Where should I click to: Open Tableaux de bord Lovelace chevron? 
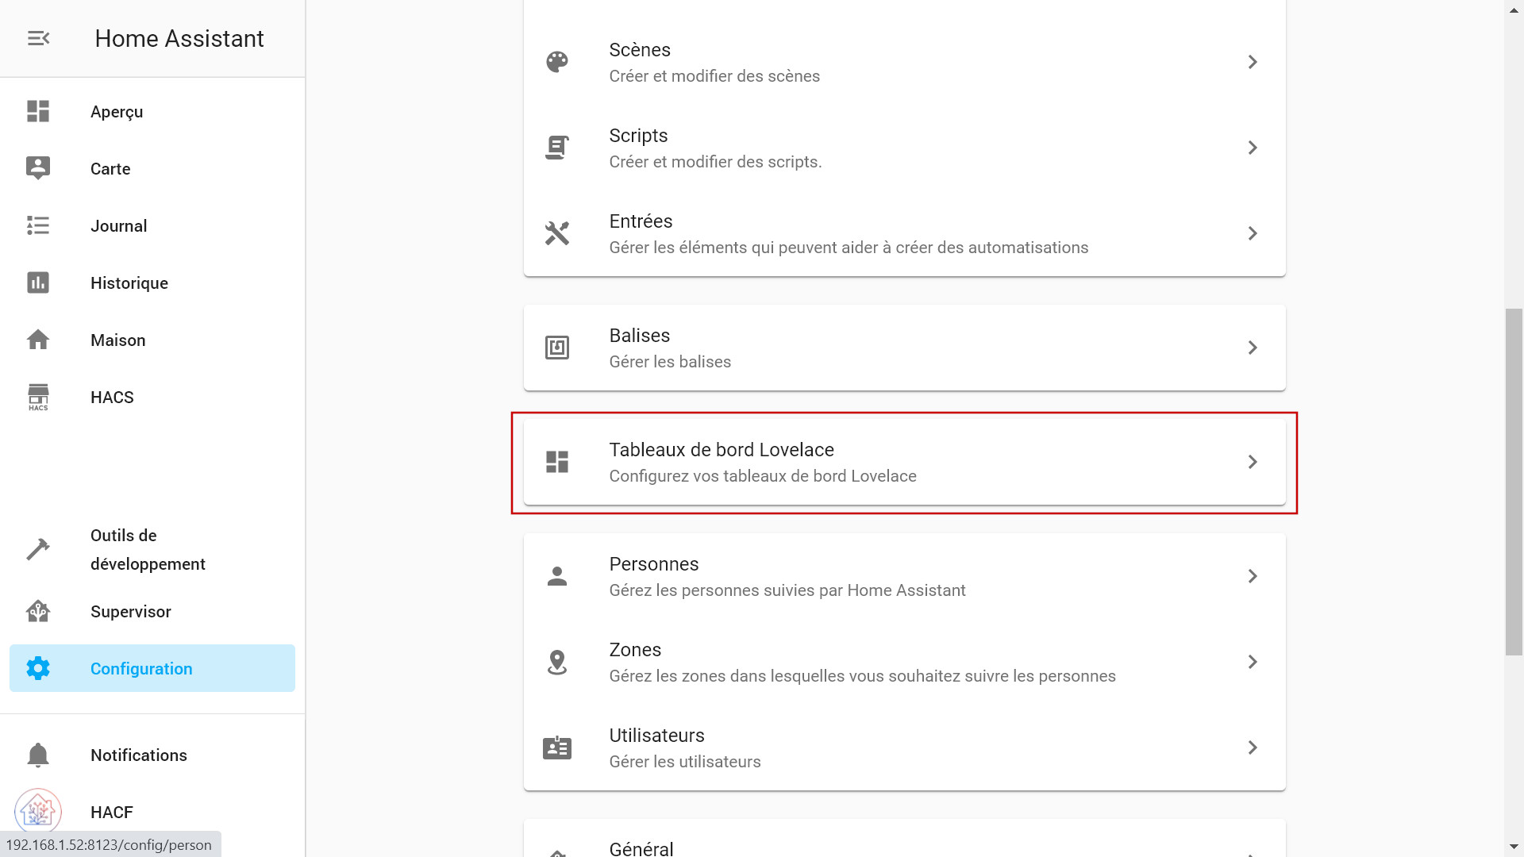click(1253, 462)
